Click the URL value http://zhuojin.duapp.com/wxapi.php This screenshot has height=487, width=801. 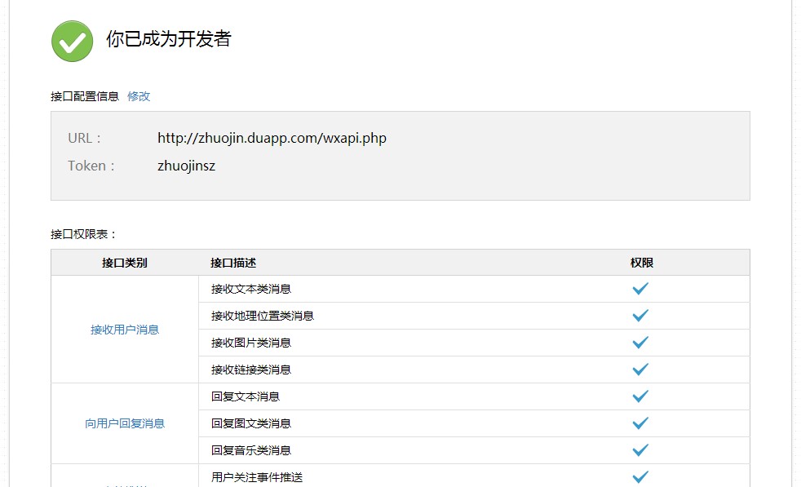272,138
